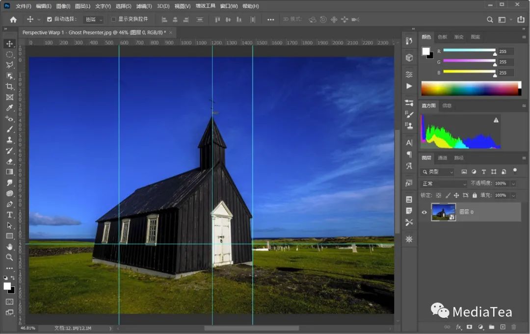
Task: Switch to the 通道 tab
Action: click(442, 158)
